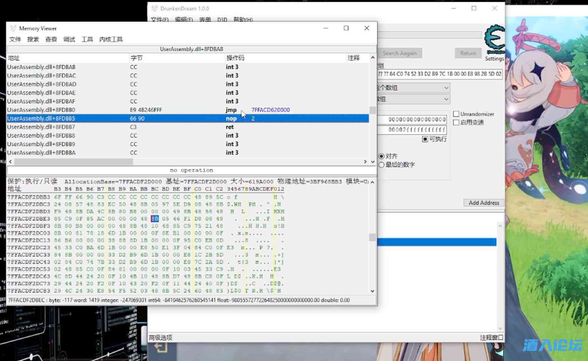Click the Memory Viewer title bar icon
Image resolution: width=588 pixels, height=361 pixels.
[13, 28]
